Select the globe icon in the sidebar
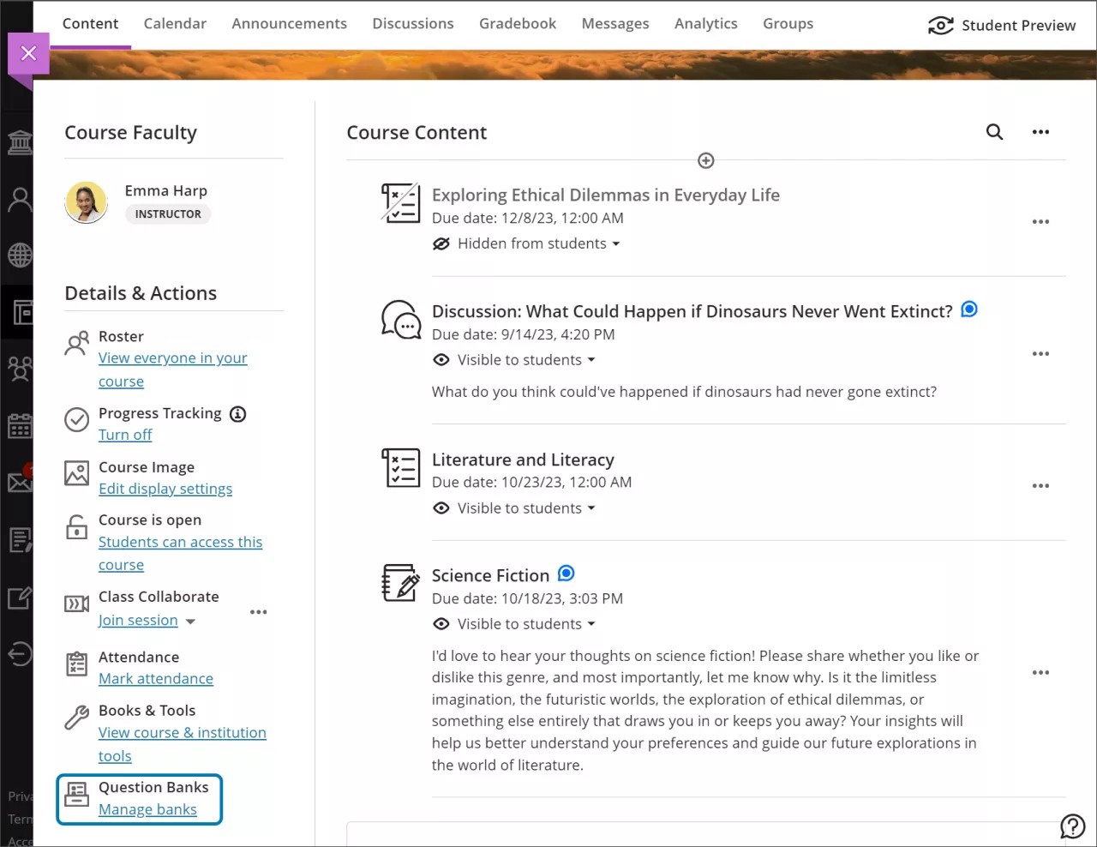 19,255
